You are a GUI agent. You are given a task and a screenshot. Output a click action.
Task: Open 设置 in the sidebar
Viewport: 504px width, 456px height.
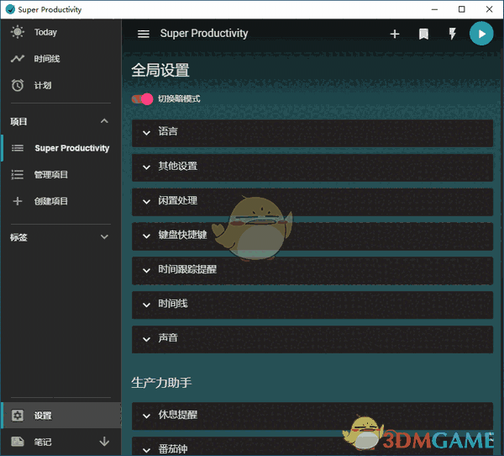click(x=60, y=416)
